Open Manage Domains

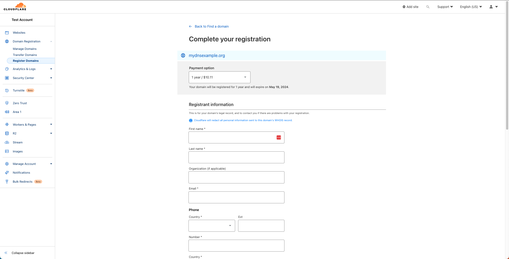[25, 49]
